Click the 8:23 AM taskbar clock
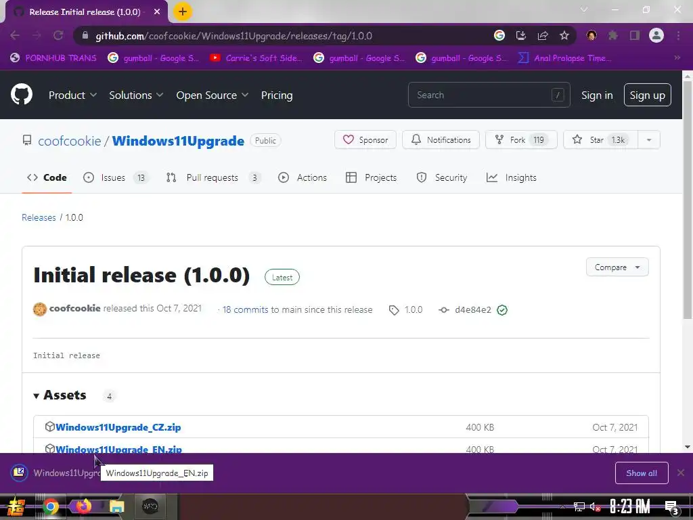 point(630,506)
